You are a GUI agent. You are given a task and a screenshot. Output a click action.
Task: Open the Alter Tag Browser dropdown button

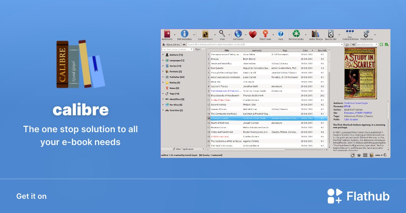(x=183, y=149)
